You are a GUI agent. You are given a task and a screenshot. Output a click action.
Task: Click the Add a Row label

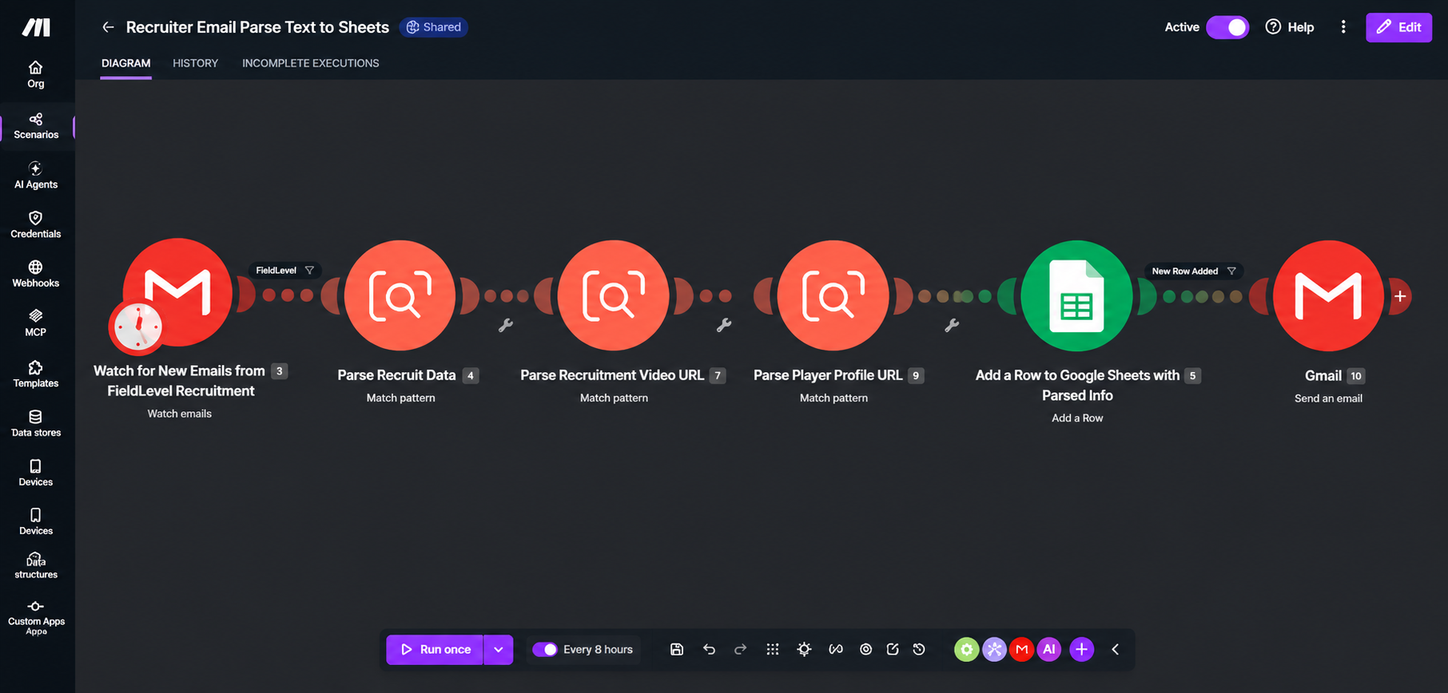(x=1077, y=418)
